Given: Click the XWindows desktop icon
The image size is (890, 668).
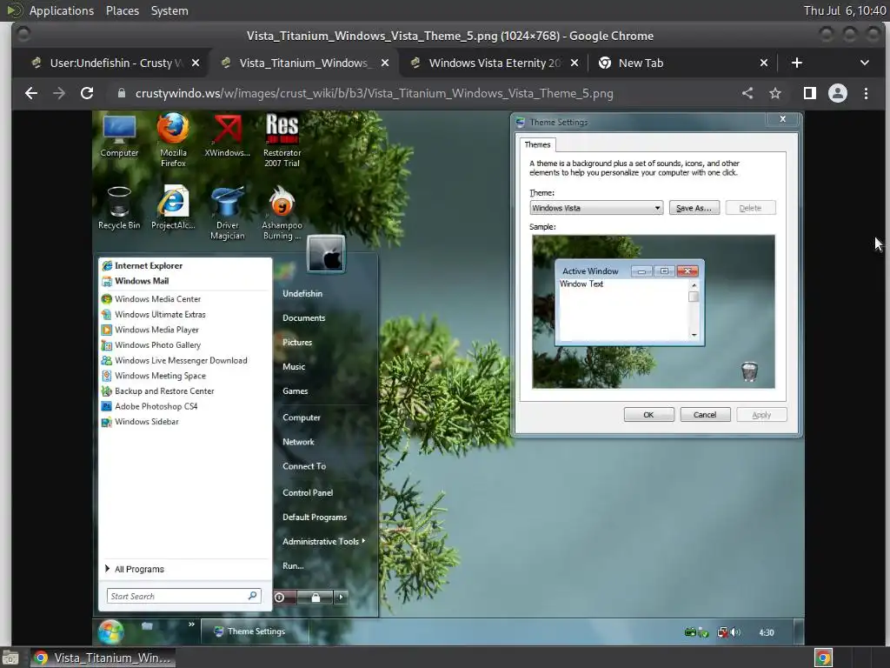Looking at the screenshot, I should click(227, 136).
